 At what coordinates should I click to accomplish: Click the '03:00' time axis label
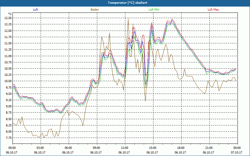[x=41, y=148]
